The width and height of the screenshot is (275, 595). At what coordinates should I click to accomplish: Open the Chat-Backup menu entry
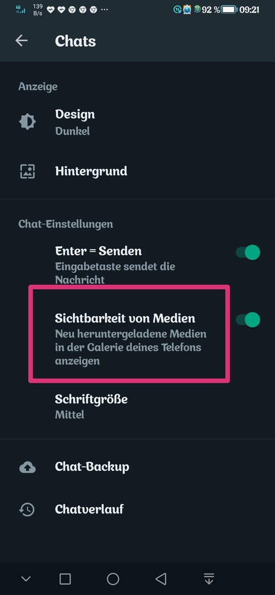point(138,467)
